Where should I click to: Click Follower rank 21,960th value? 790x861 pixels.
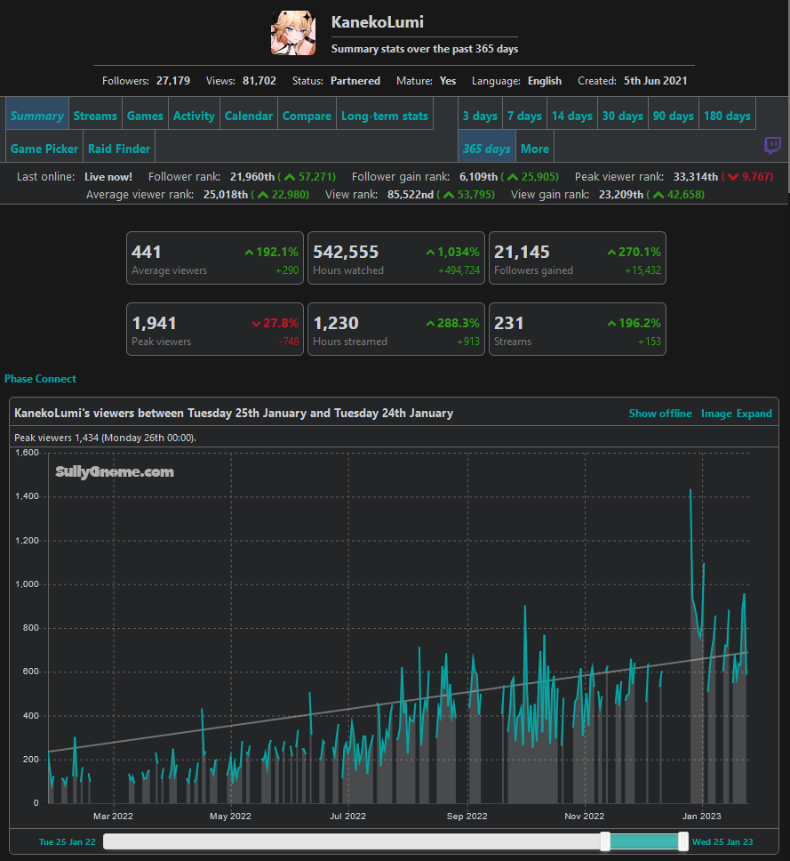252,177
